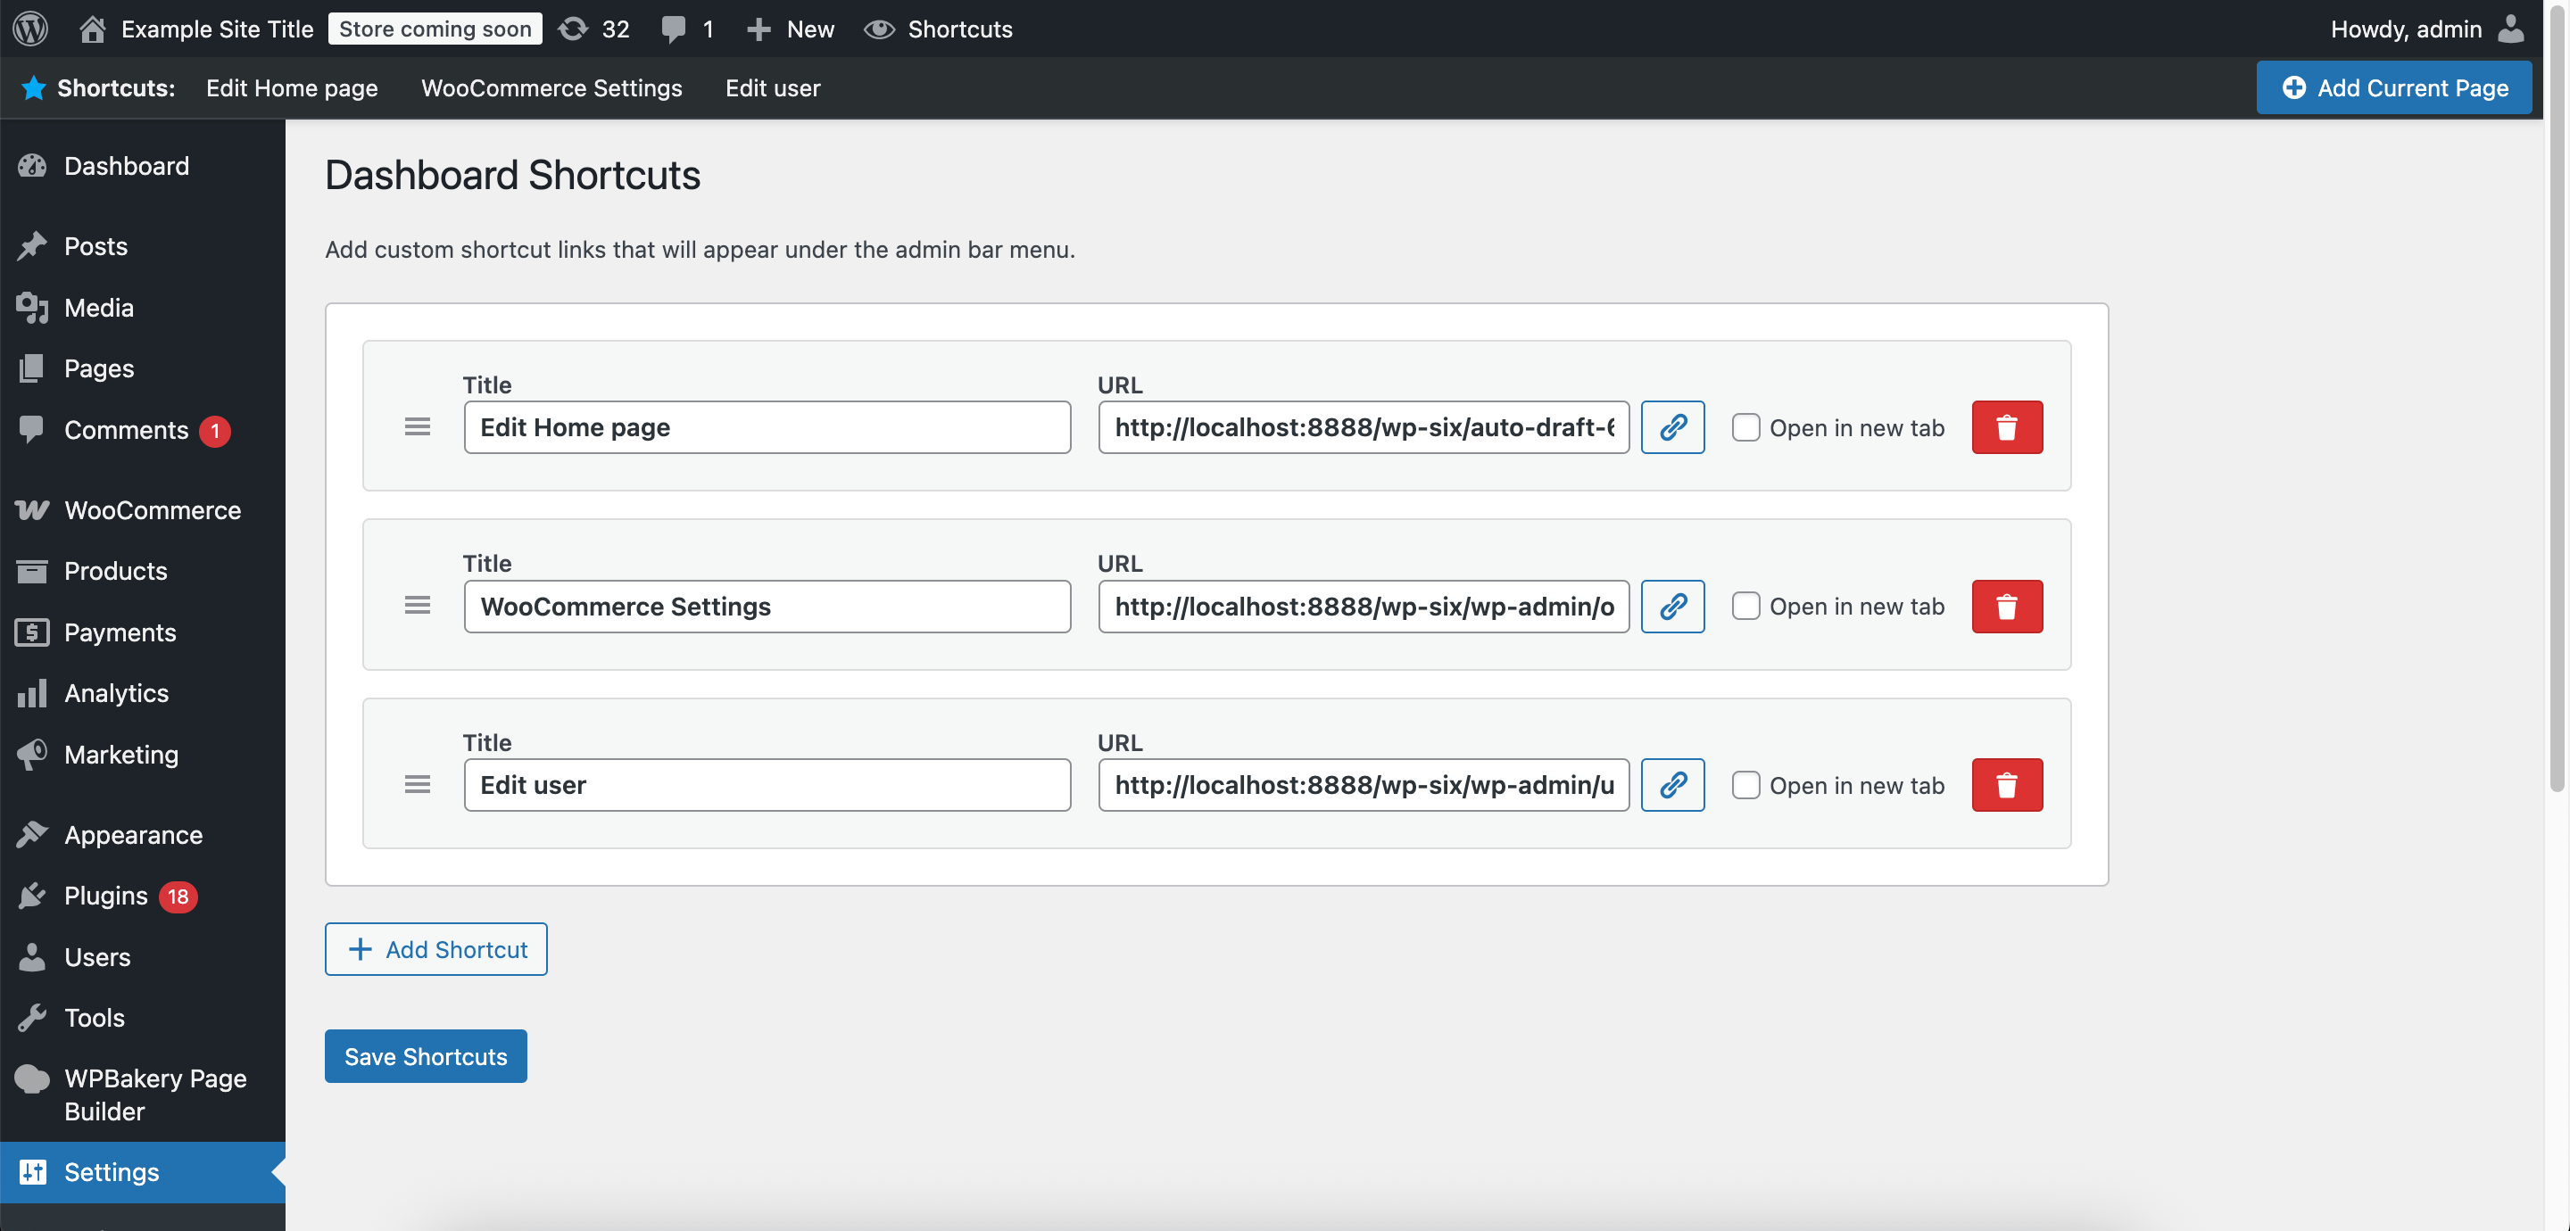Image resolution: width=2570 pixels, height=1231 pixels.
Task: Click the admin user avatar icon
Action: coord(2510,28)
